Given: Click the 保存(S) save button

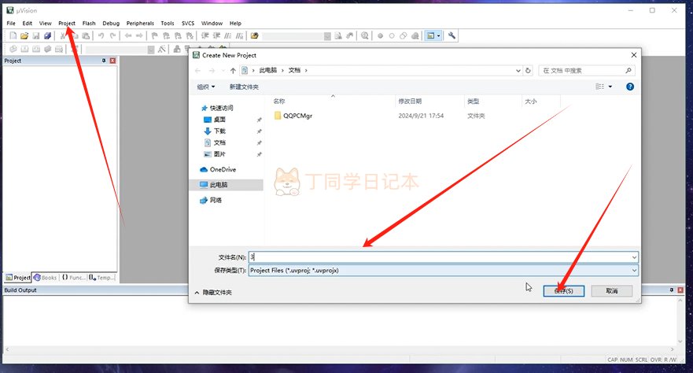Looking at the screenshot, I should tap(563, 291).
